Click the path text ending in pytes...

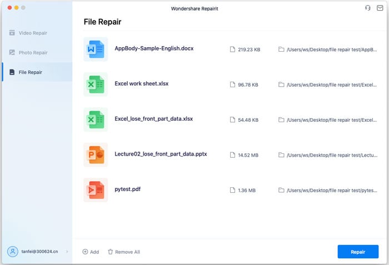click(x=332, y=191)
